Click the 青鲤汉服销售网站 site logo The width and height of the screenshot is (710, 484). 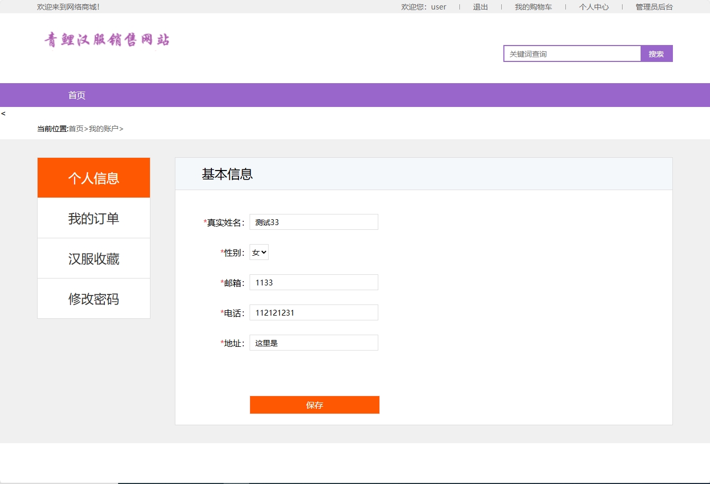(106, 40)
